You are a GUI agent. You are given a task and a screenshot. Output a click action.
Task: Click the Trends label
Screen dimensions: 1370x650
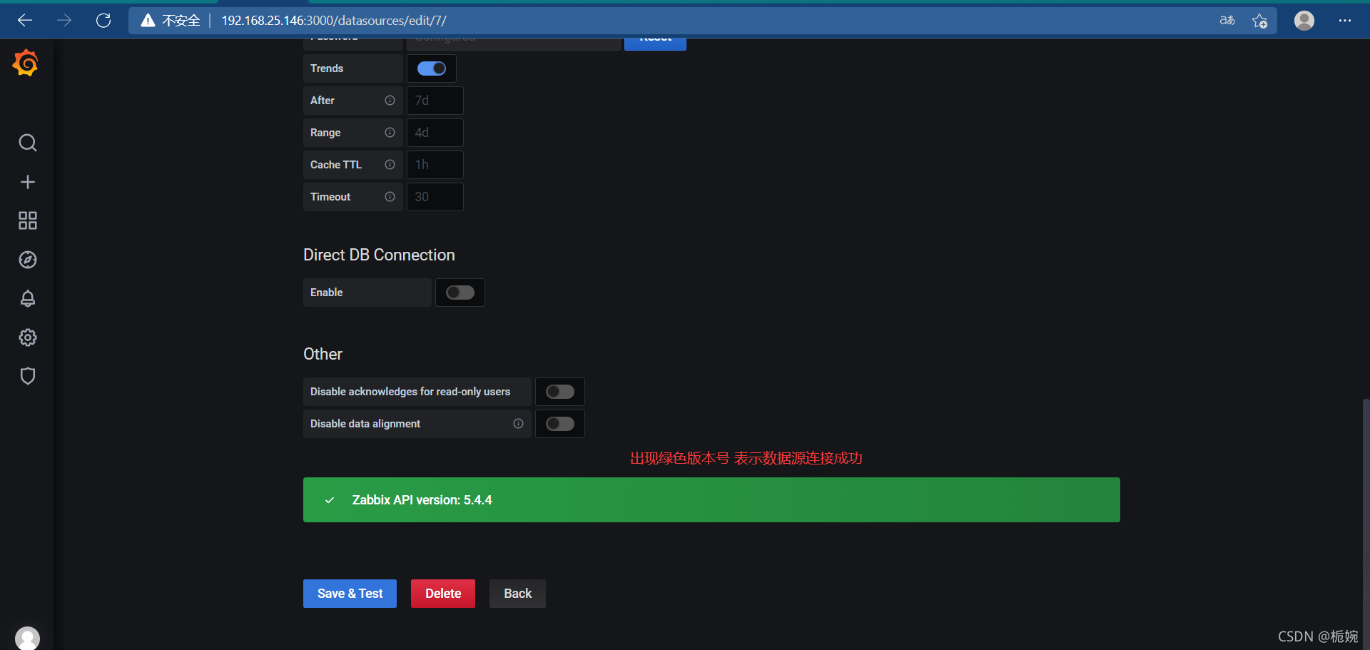click(327, 68)
